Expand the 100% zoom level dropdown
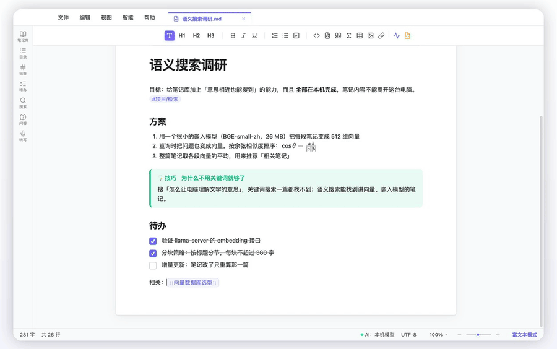The image size is (557, 349). 438,334
